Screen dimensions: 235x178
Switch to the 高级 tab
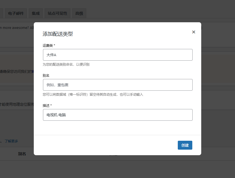(79, 13)
